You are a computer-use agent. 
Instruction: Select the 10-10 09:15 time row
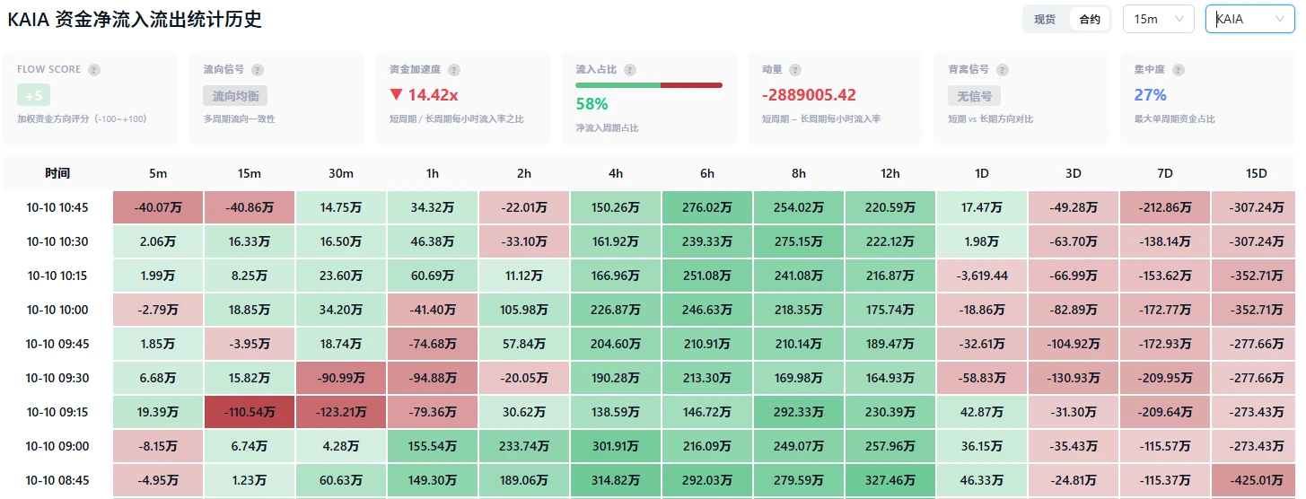click(57, 412)
